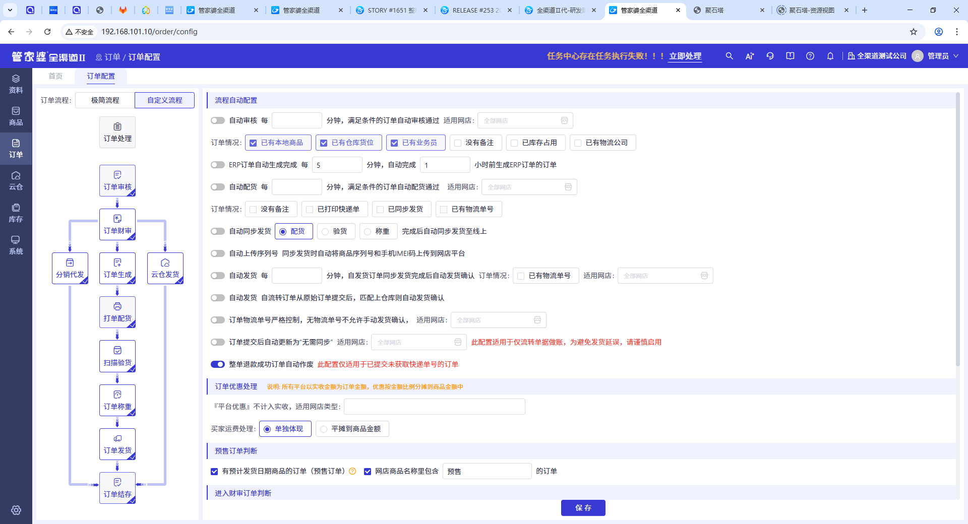Image resolution: width=968 pixels, height=524 pixels.
Task: Click the 立即处理 link
Action: click(x=685, y=56)
